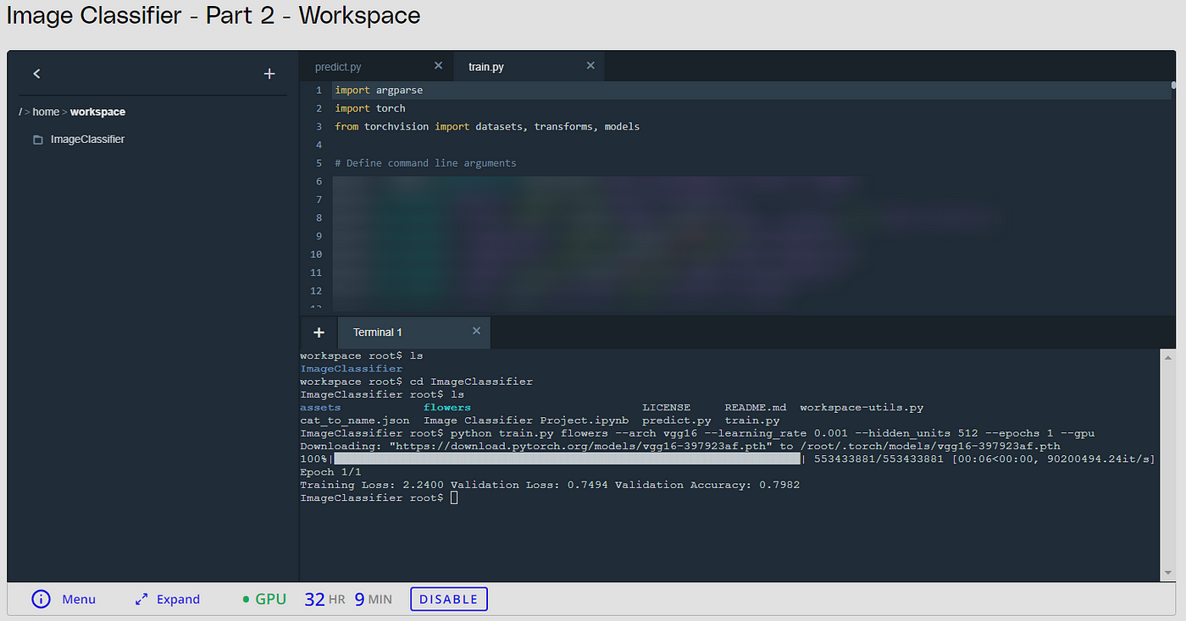
Task: Click 'LICENSE' in terminal output
Action: click(667, 408)
